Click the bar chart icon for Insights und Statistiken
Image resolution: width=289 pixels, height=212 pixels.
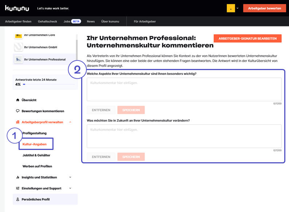pyautogui.click(x=17, y=177)
